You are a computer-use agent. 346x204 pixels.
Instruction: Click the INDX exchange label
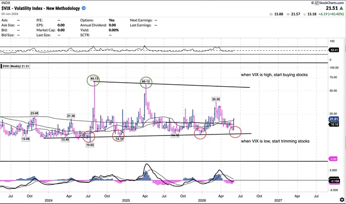(x=6, y=3)
